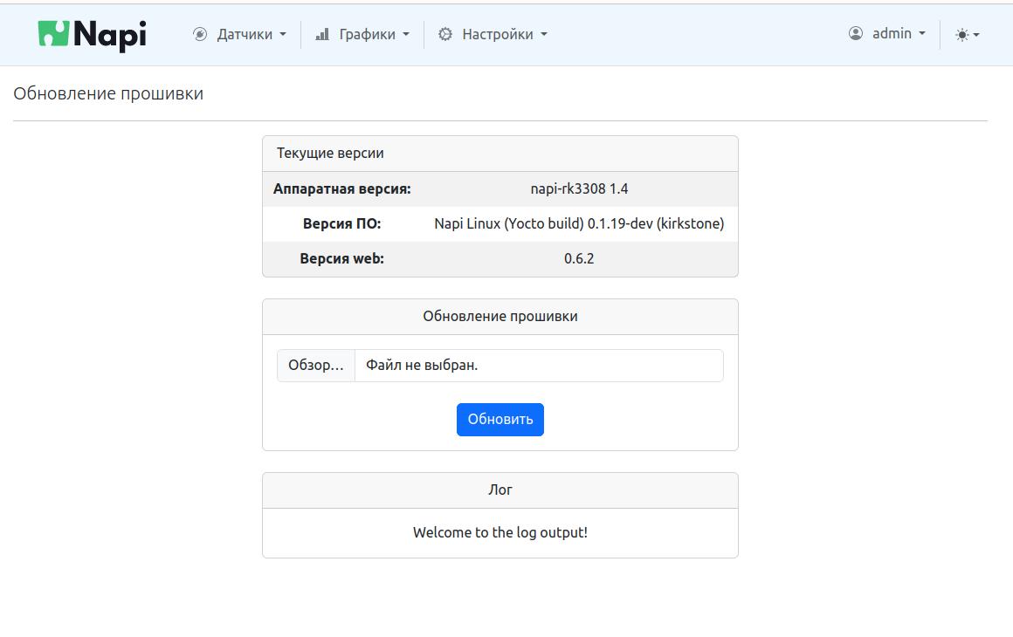Click the sensor icon beside Датчики

(x=199, y=34)
